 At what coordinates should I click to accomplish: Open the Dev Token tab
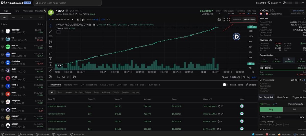tap(122, 85)
